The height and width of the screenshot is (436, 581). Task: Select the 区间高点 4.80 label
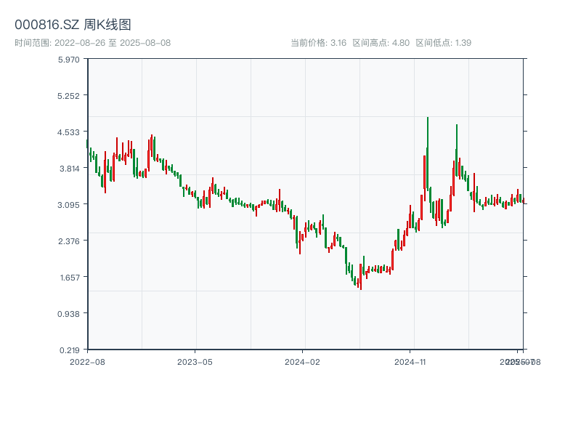click(x=381, y=43)
